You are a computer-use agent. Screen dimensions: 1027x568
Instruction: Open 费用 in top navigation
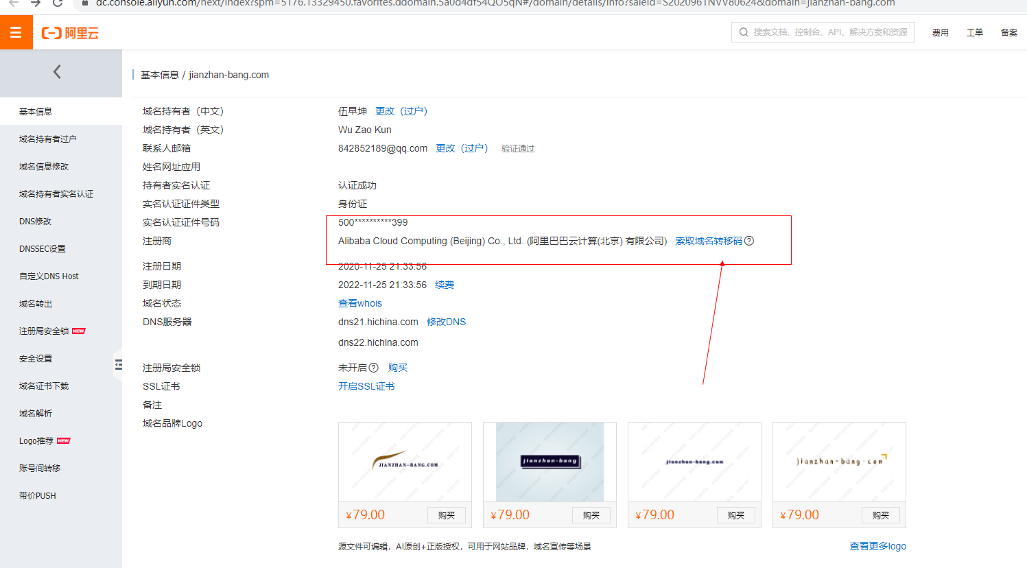tap(940, 33)
